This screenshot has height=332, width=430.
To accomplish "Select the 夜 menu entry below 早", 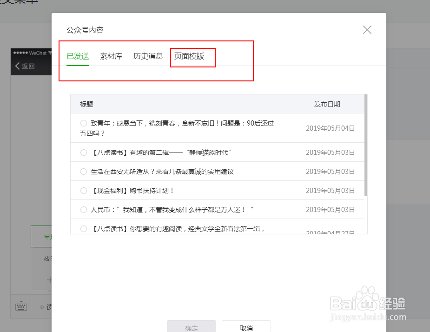I will pos(46,258).
